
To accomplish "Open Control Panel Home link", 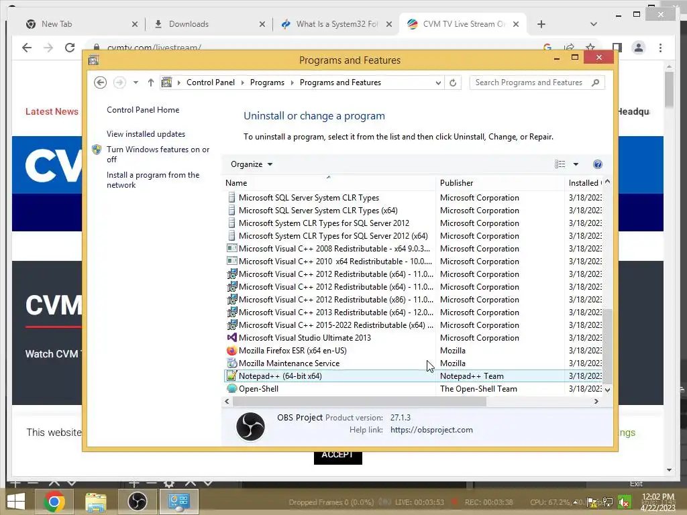I will tap(143, 110).
